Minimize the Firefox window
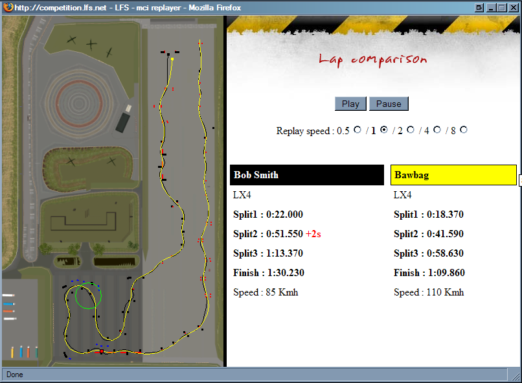522x383 pixels. coord(491,7)
